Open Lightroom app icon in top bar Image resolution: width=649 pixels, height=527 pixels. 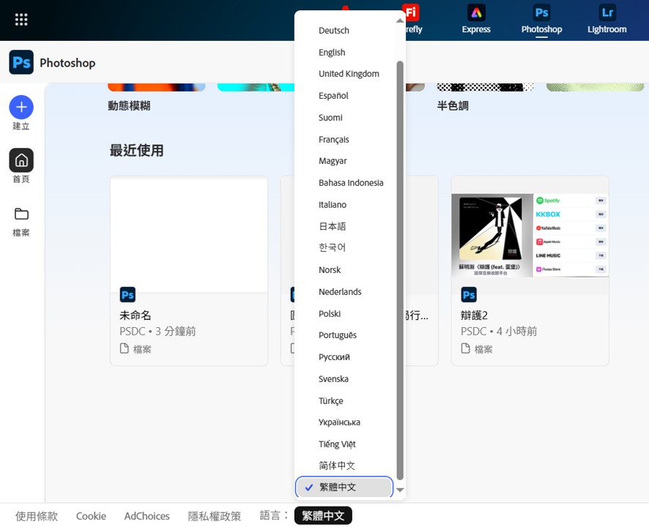607,13
